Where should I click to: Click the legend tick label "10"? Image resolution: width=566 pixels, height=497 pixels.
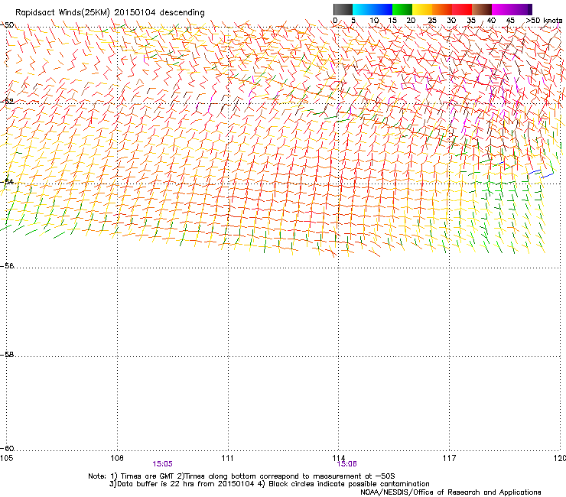[x=374, y=21]
